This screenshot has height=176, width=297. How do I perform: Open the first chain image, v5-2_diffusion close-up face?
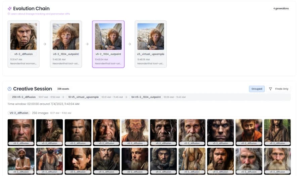click(x=24, y=37)
